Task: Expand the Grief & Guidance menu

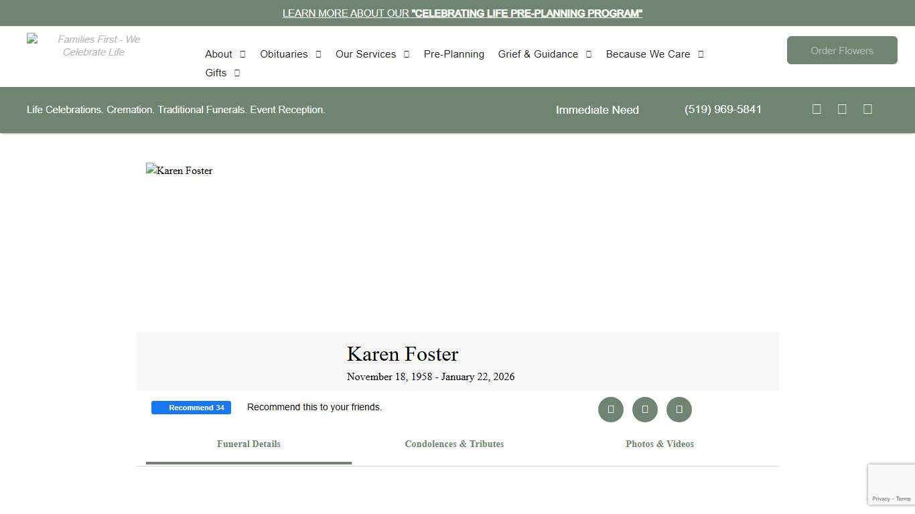Action: (x=538, y=54)
